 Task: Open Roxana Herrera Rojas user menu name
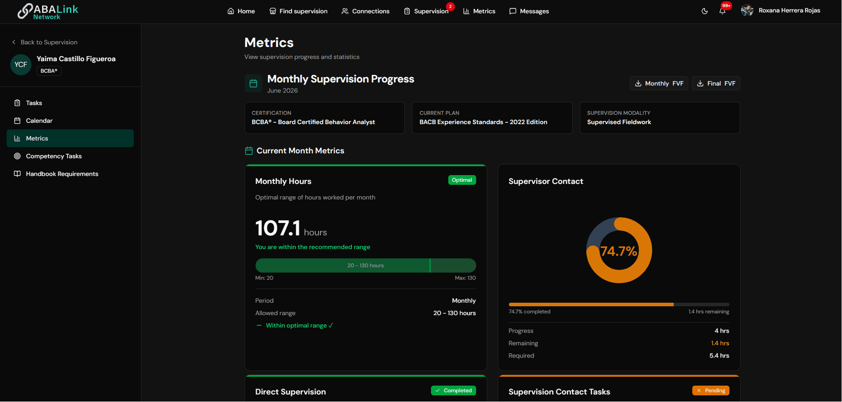tap(789, 11)
